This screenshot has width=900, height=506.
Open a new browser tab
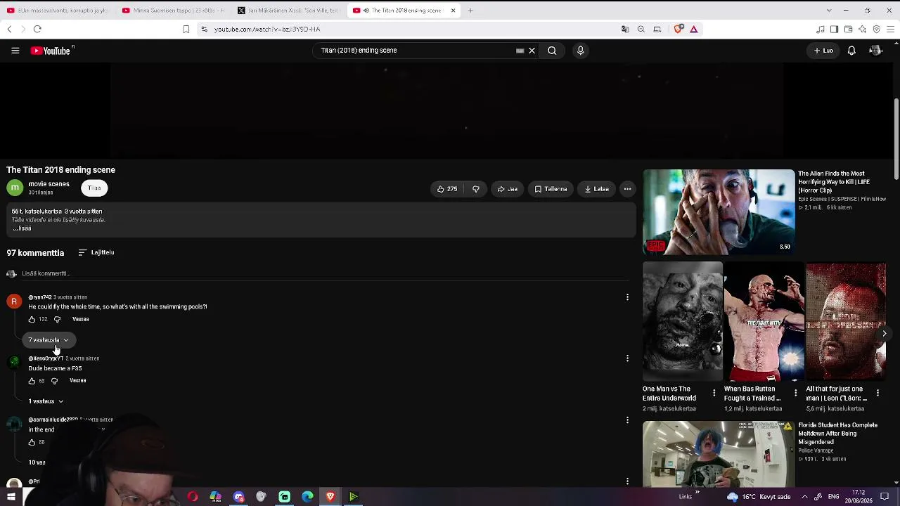tap(470, 11)
